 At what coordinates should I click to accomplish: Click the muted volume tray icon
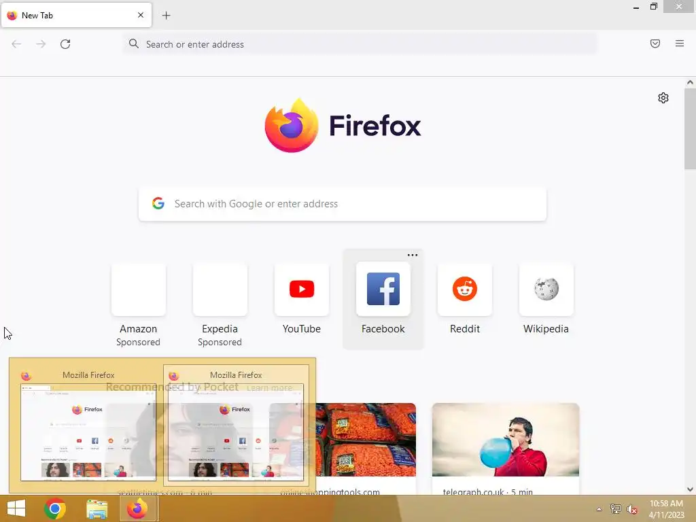tap(631, 509)
